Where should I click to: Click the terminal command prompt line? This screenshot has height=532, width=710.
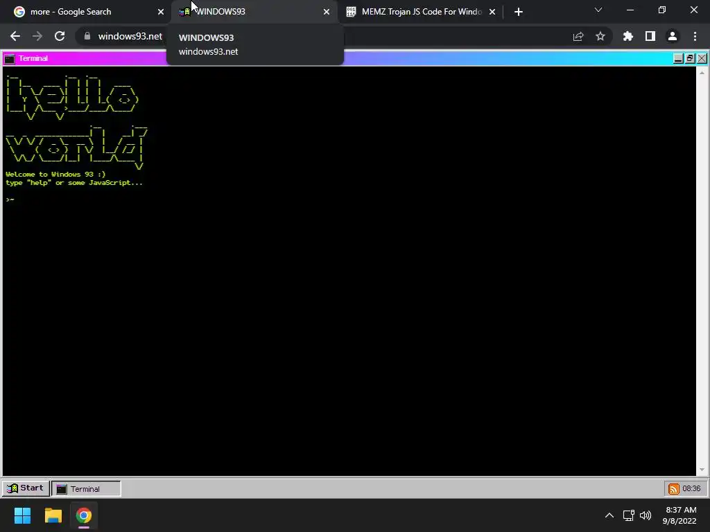pos(10,199)
